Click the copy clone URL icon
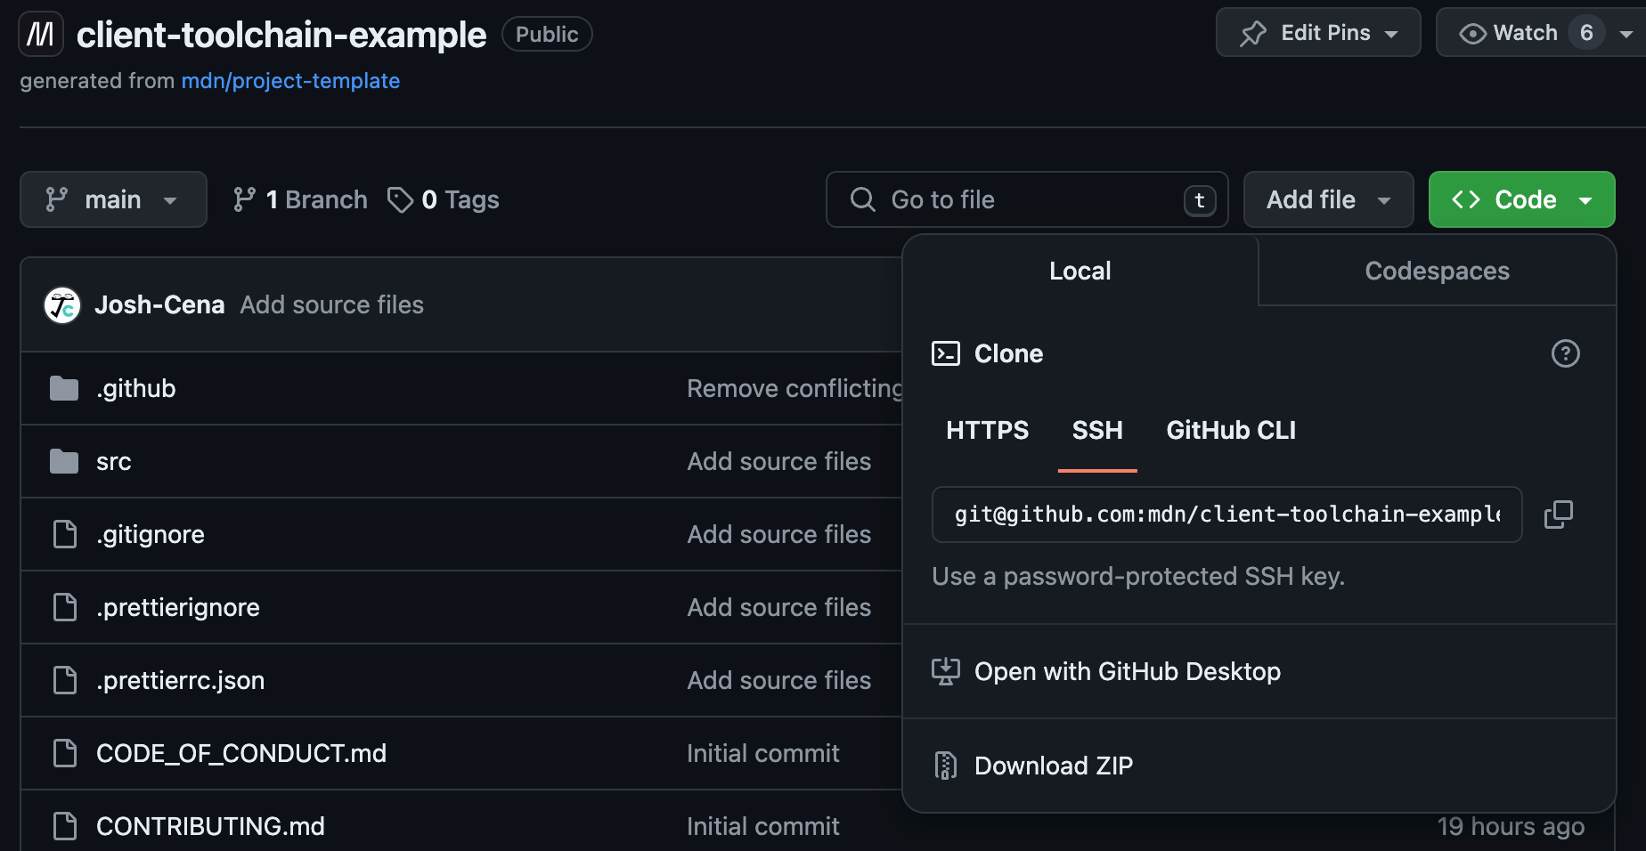Screen dimensions: 1646x851 pos(1559,515)
